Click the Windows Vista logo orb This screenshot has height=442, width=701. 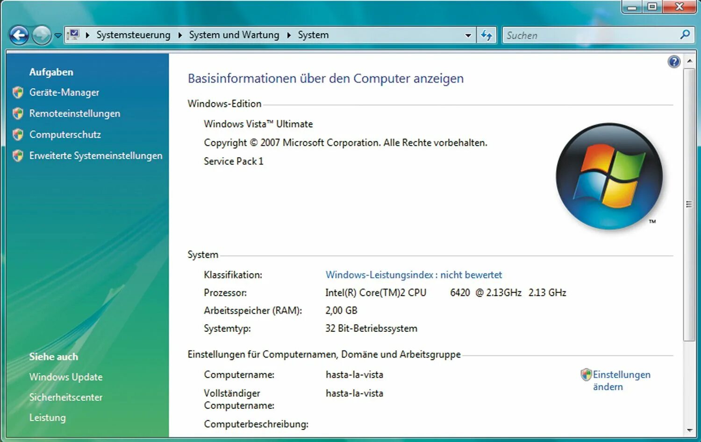609,176
